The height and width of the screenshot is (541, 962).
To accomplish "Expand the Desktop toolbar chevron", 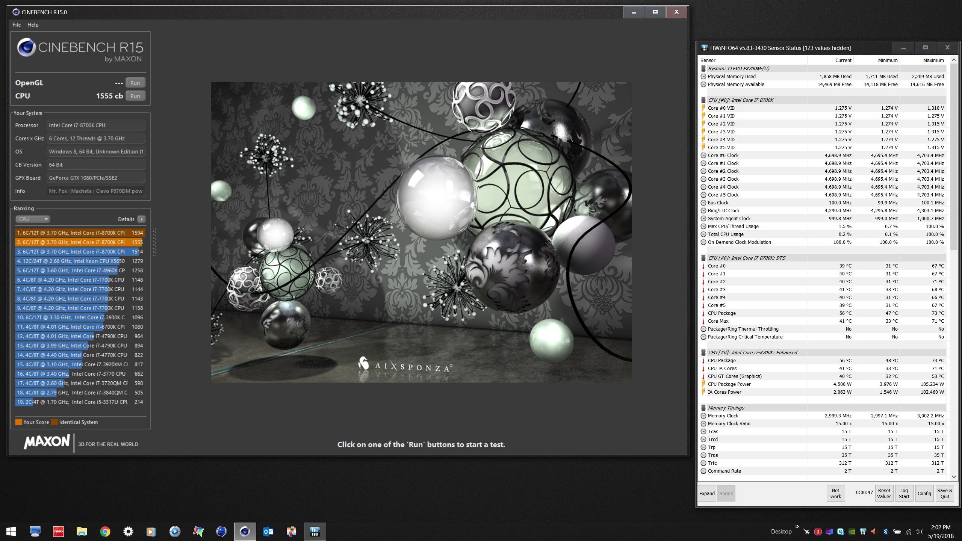I will pos(797,526).
